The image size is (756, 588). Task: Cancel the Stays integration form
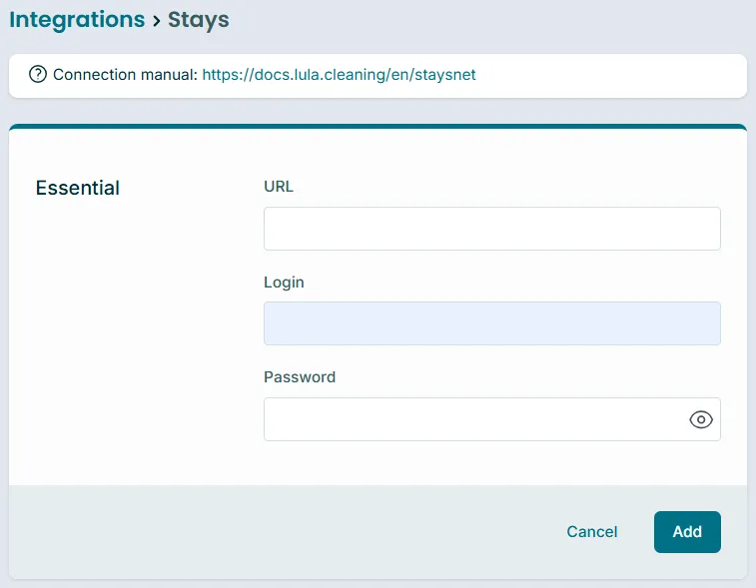click(x=591, y=532)
